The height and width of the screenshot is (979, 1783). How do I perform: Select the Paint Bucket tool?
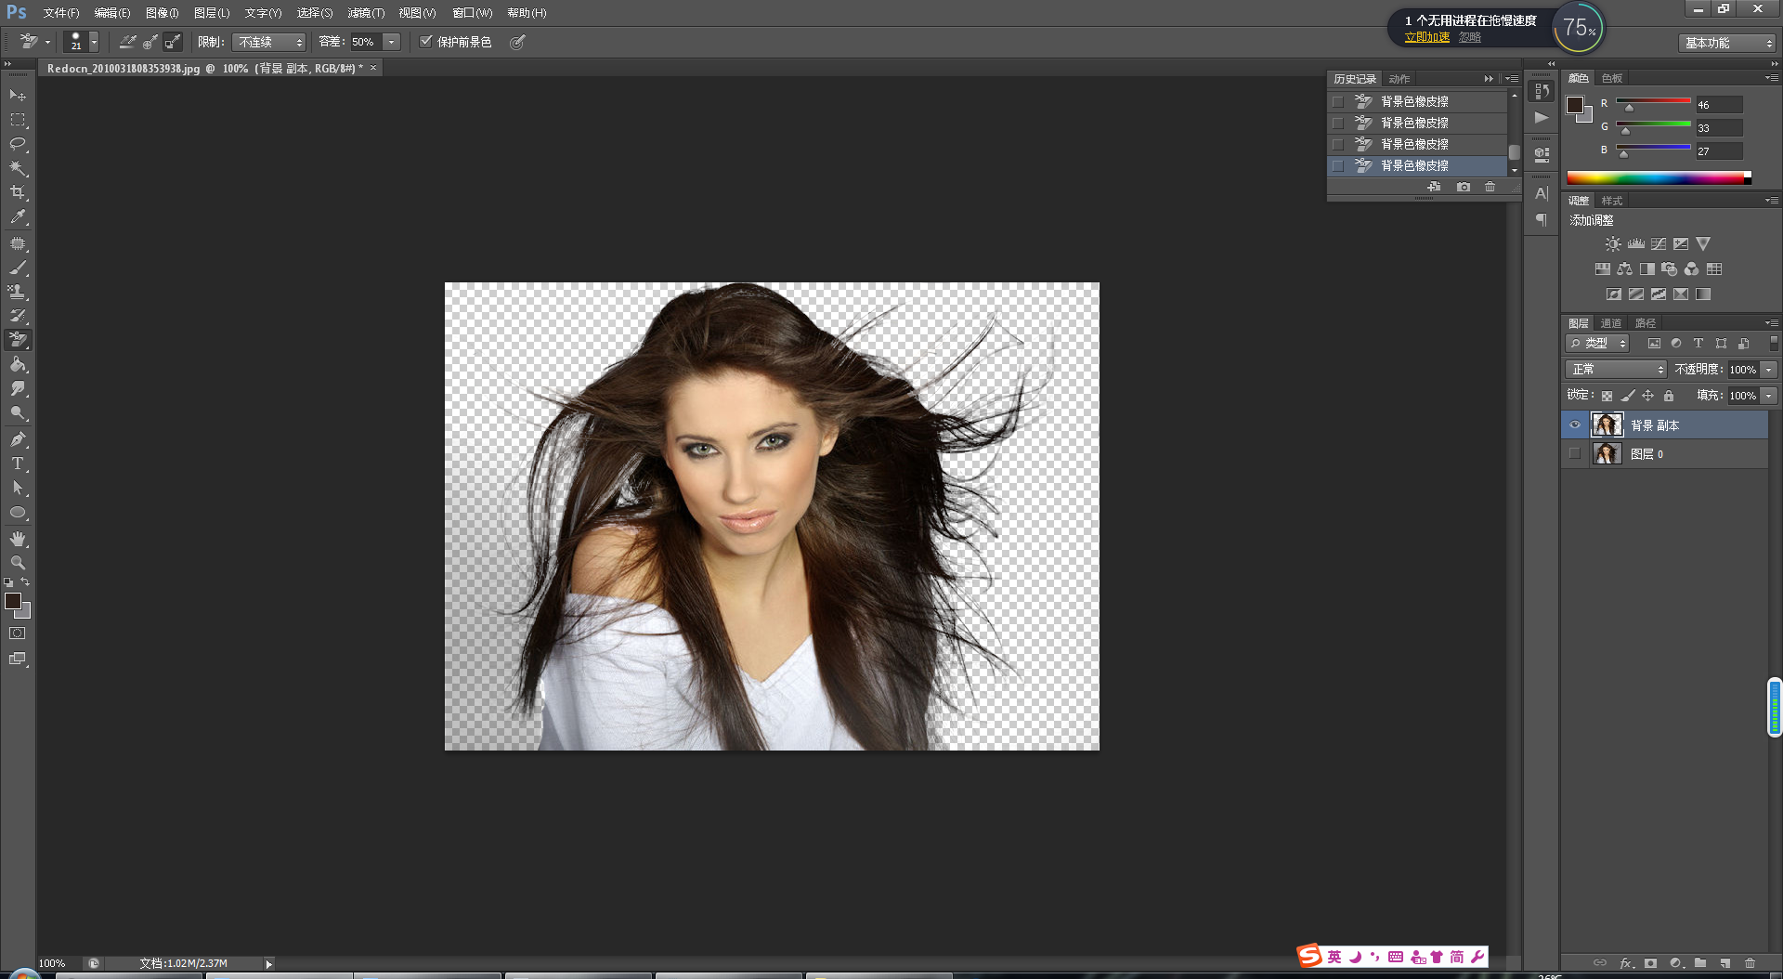click(18, 364)
